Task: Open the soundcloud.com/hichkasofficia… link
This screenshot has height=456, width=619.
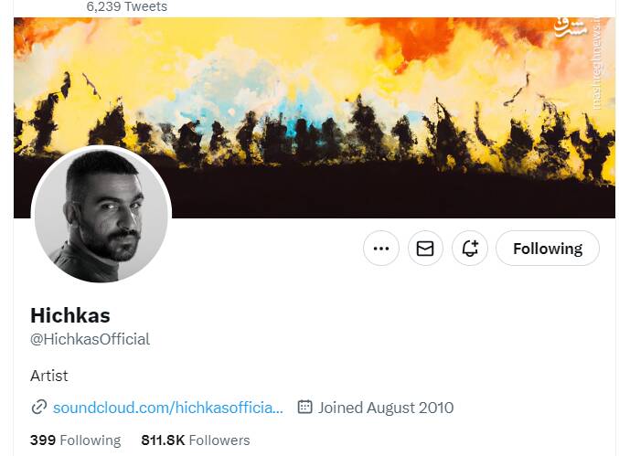Action: coord(168,408)
